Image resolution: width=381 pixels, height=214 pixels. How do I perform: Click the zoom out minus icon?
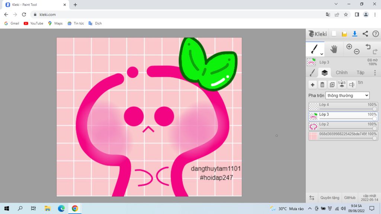point(356,51)
